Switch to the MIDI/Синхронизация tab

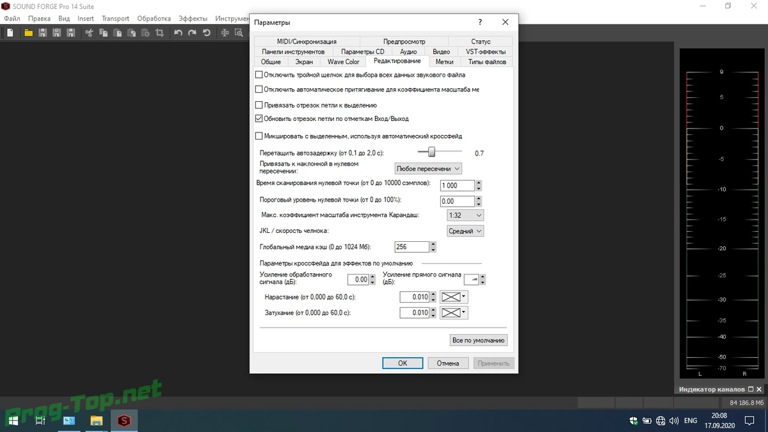(307, 42)
